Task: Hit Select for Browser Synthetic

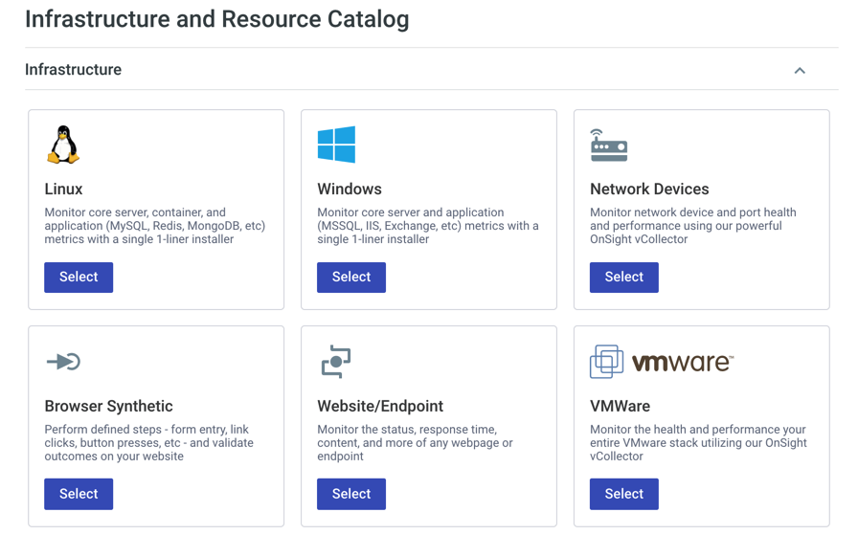Action: [79, 494]
